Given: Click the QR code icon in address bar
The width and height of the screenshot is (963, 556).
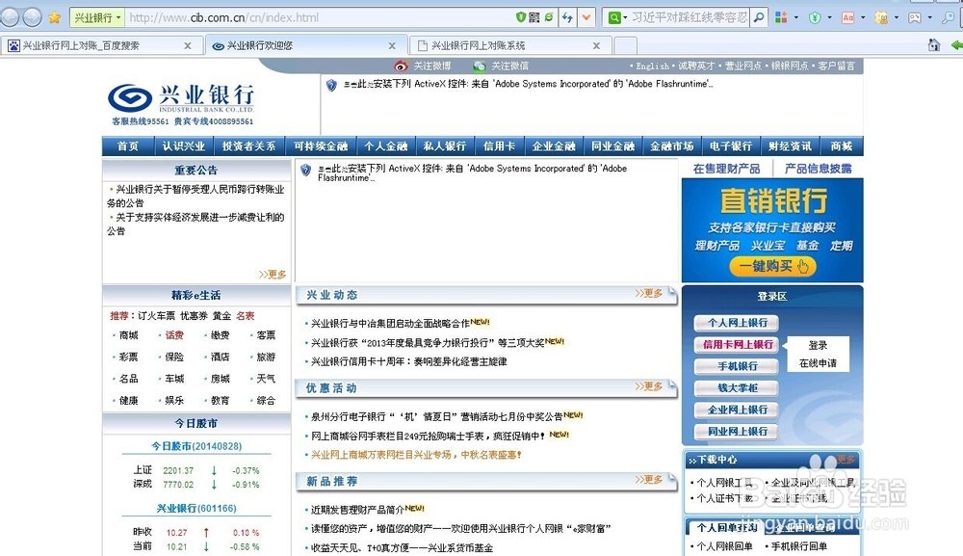Looking at the screenshot, I should [534, 17].
